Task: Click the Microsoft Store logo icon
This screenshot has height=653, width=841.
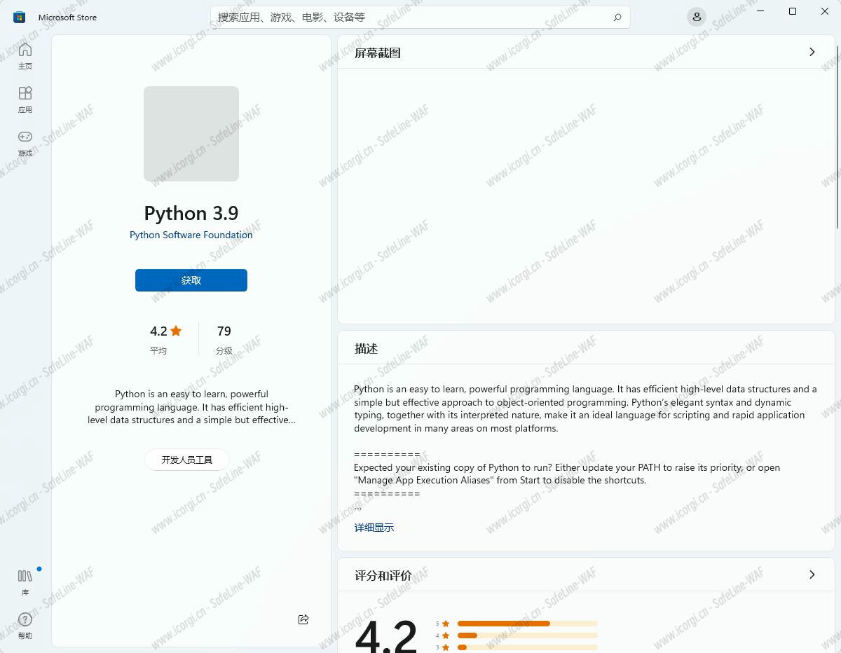Action: [20, 17]
